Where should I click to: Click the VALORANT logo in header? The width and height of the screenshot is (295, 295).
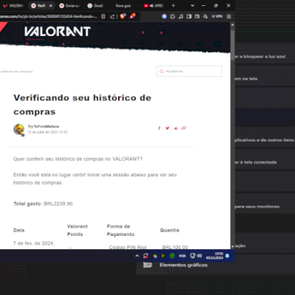(x=58, y=32)
